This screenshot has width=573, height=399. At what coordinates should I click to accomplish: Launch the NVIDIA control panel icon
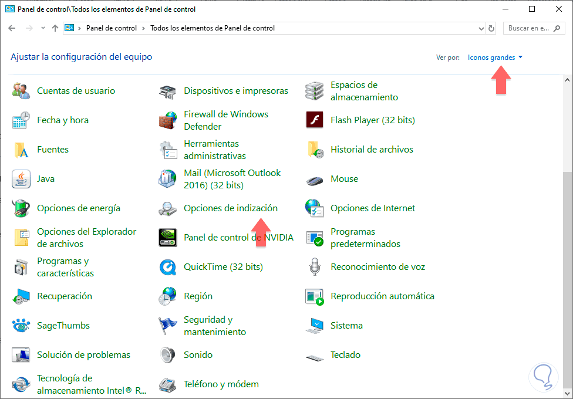pyautogui.click(x=168, y=238)
